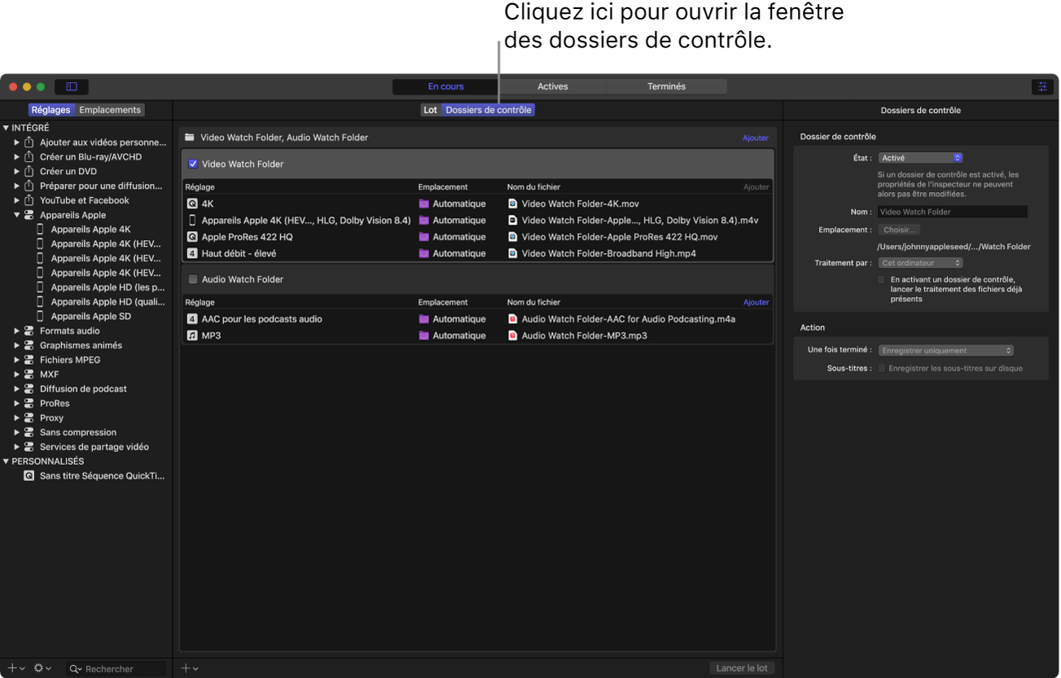Click the Lancer le lot button
The image size is (1061, 678).
[x=742, y=667]
